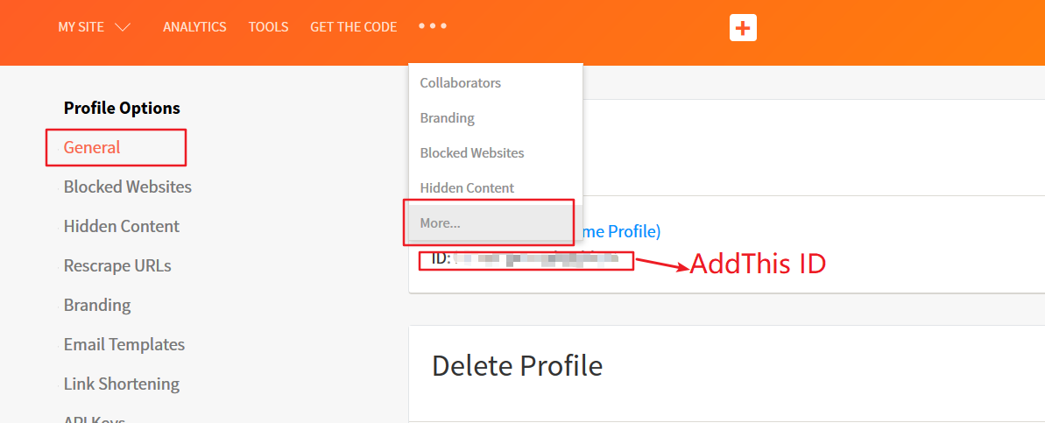Expand the MY SITE dropdown

pyautogui.click(x=95, y=27)
